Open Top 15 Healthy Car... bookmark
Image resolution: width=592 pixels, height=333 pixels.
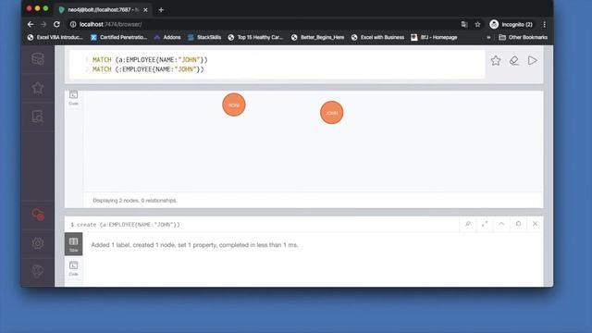(255, 37)
